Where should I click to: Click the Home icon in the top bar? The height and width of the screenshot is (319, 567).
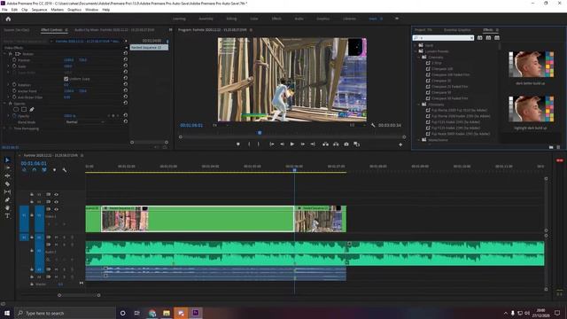(8, 19)
